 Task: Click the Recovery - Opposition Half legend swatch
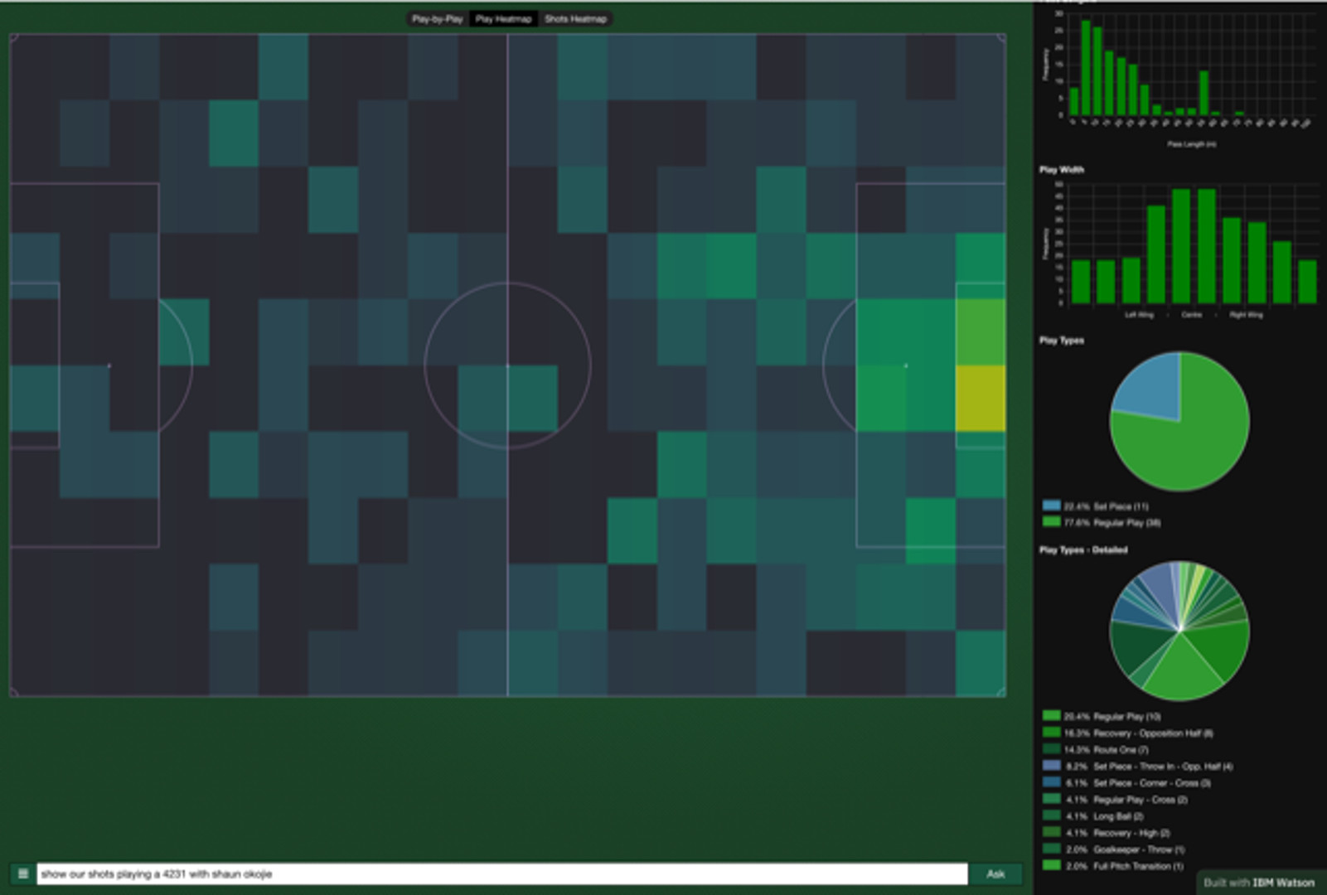[1052, 733]
